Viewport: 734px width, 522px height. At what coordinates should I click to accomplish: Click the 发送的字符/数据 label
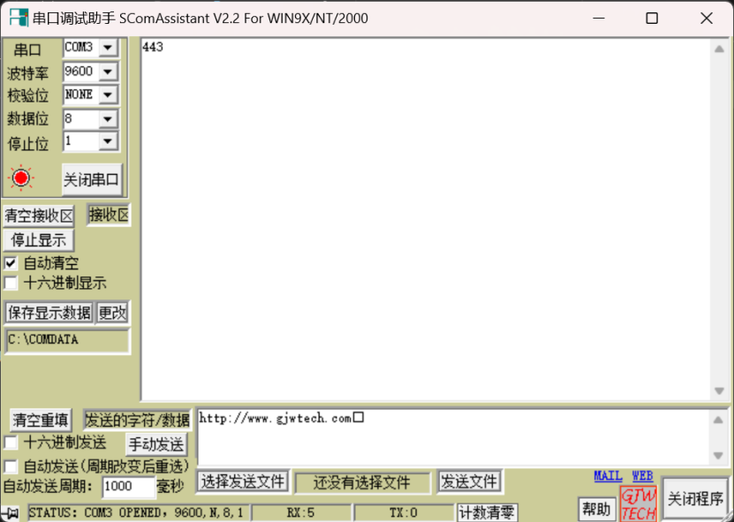137,420
